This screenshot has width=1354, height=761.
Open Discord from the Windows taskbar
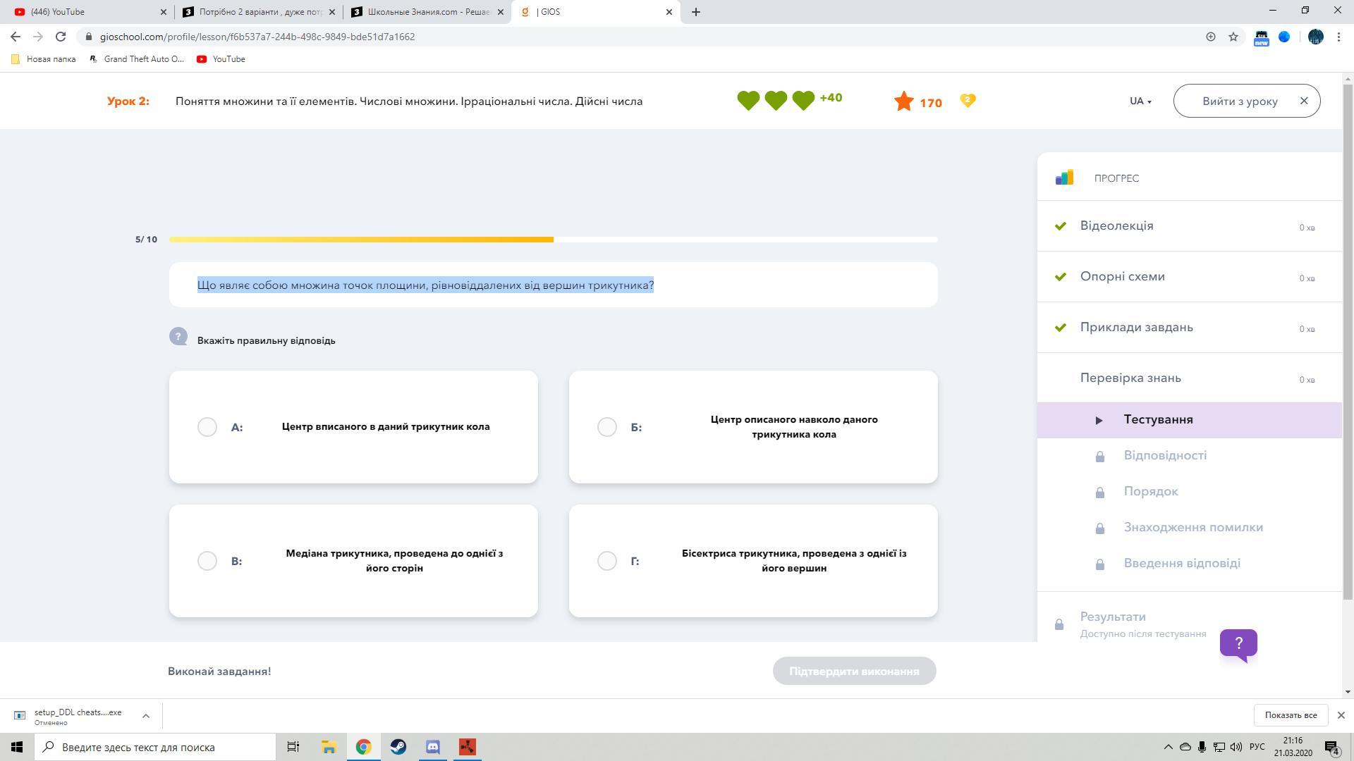click(432, 747)
